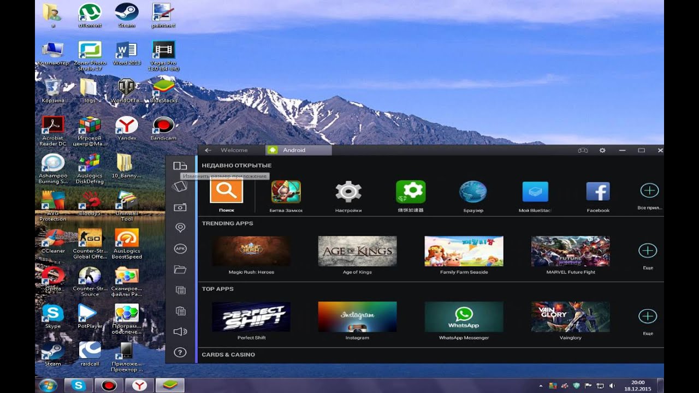This screenshot has height=393, width=699.
Task: Click the НЕДАВНО ОТКРЫТЫЕ heading
Action: coord(236,165)
